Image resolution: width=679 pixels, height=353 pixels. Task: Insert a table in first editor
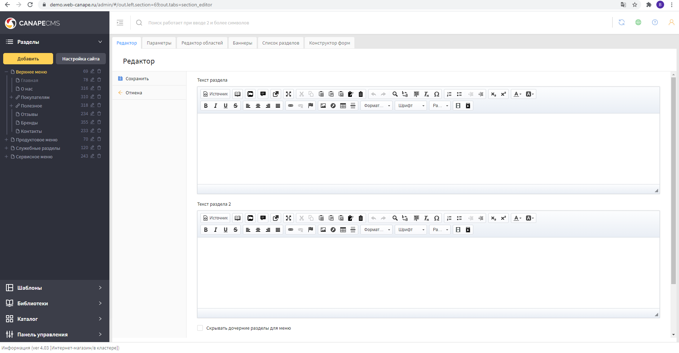click(x=343, y=106)
